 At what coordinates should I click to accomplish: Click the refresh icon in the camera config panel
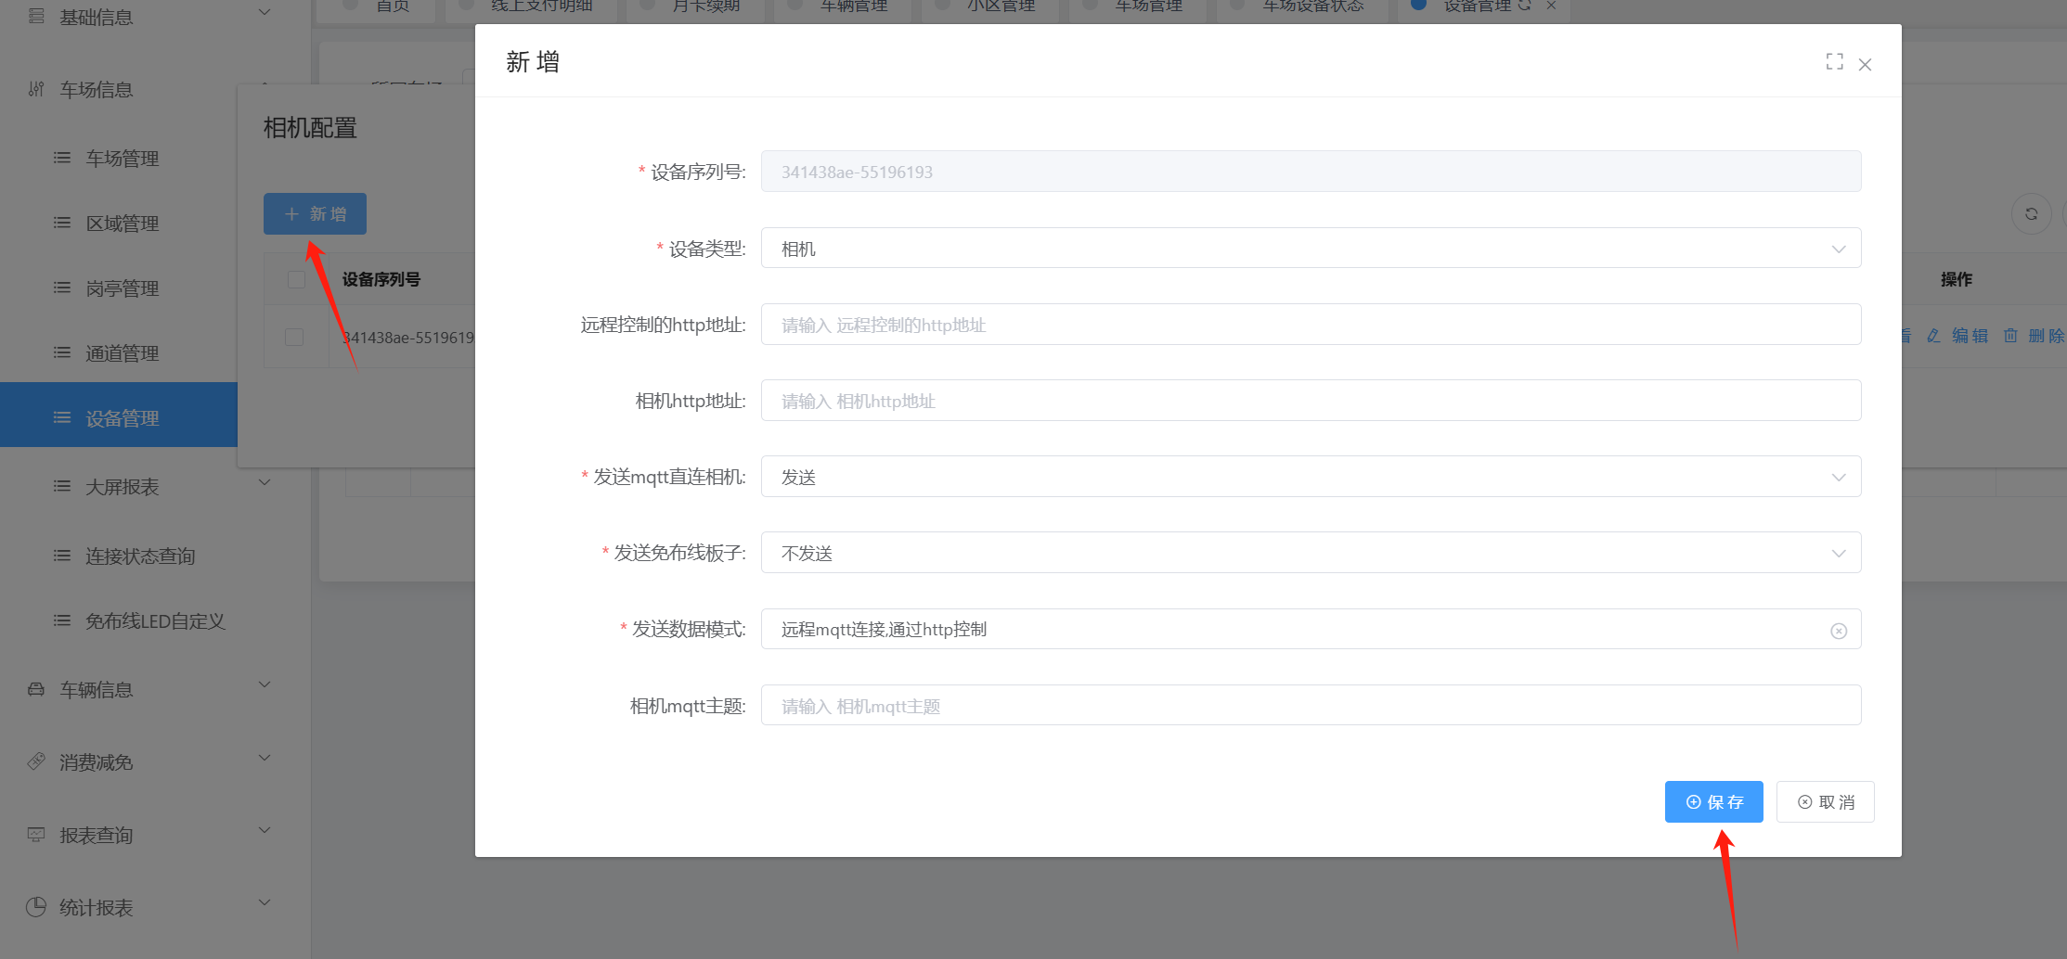click(2031, 214)
